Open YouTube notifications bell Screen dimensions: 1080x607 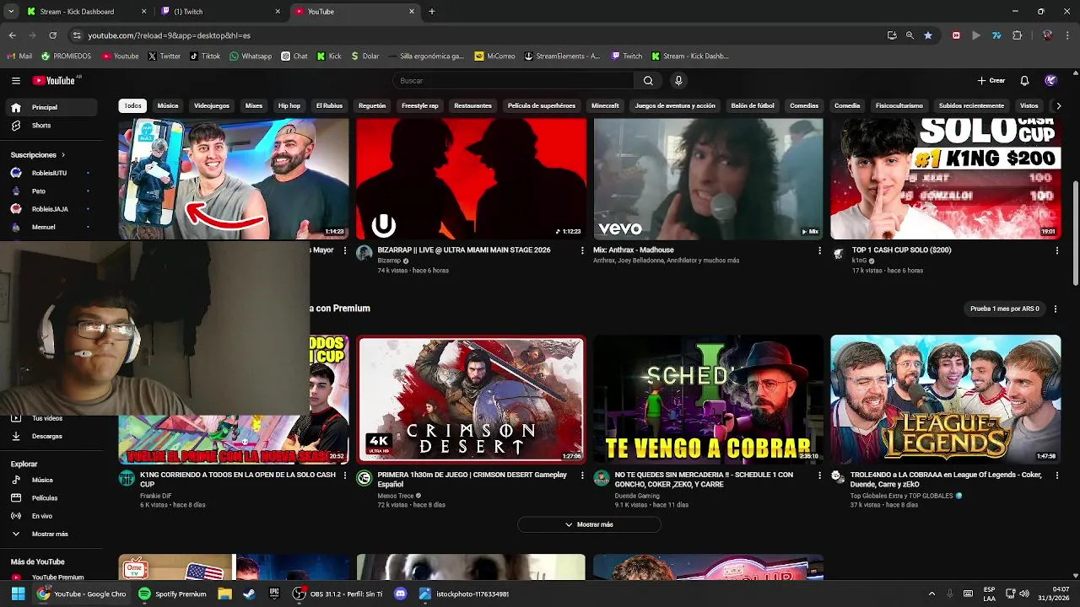coord(1024,81)
